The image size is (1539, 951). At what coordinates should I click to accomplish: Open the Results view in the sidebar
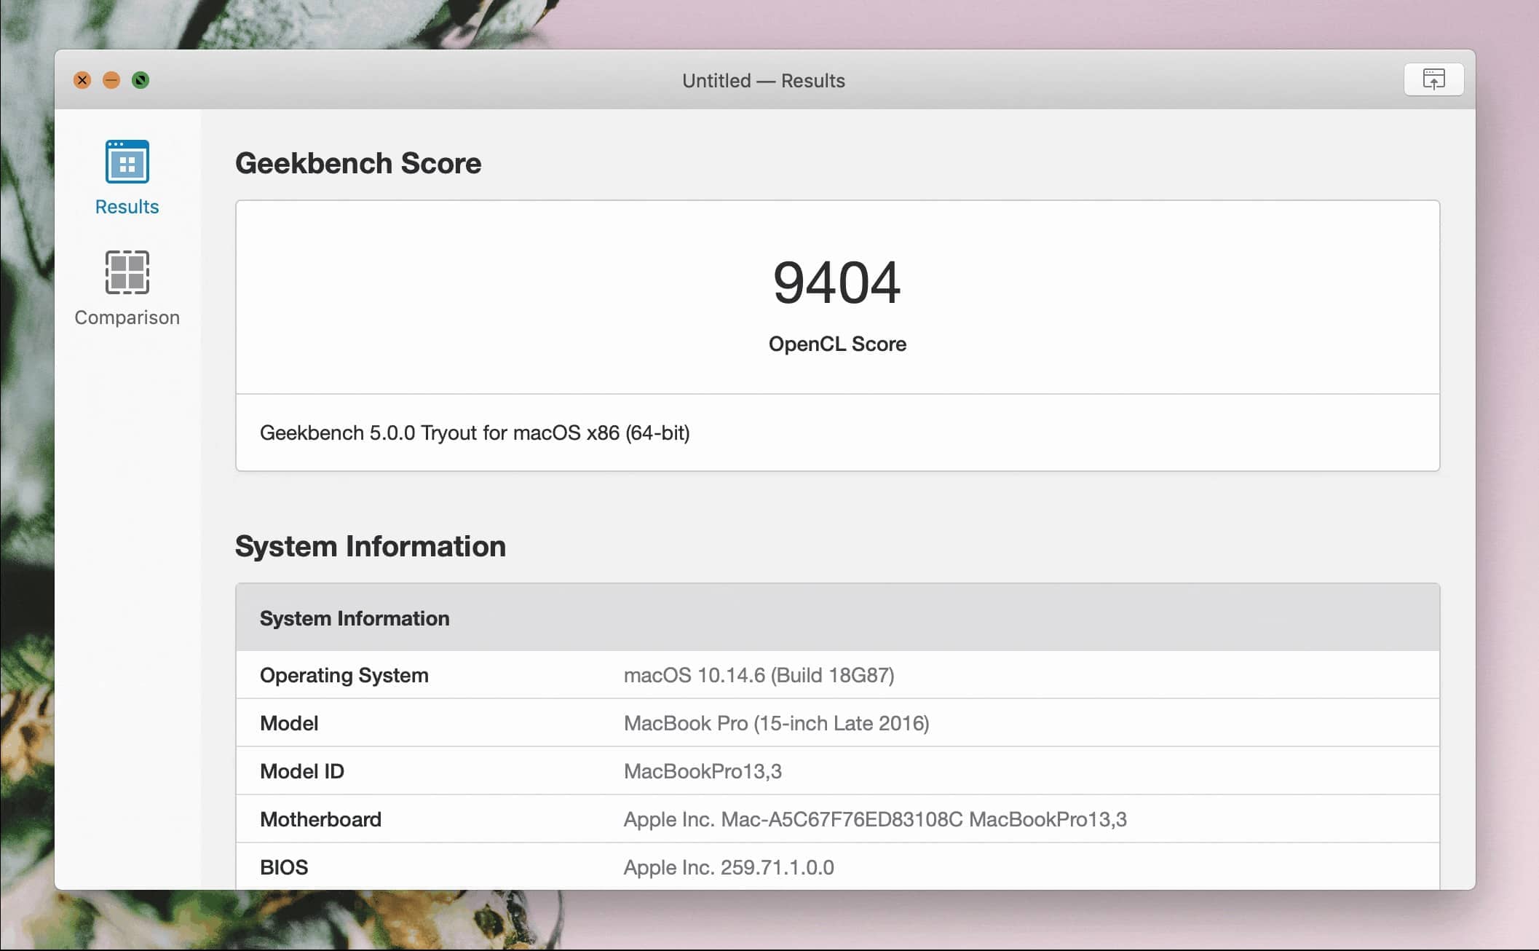click(x=127, y=178)
